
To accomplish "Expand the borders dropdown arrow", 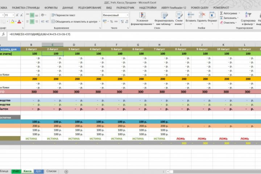I will (7, 21).
